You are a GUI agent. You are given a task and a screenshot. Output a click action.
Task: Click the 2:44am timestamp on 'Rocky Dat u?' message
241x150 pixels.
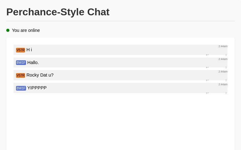pyautogui.click(x=223, y=72)
